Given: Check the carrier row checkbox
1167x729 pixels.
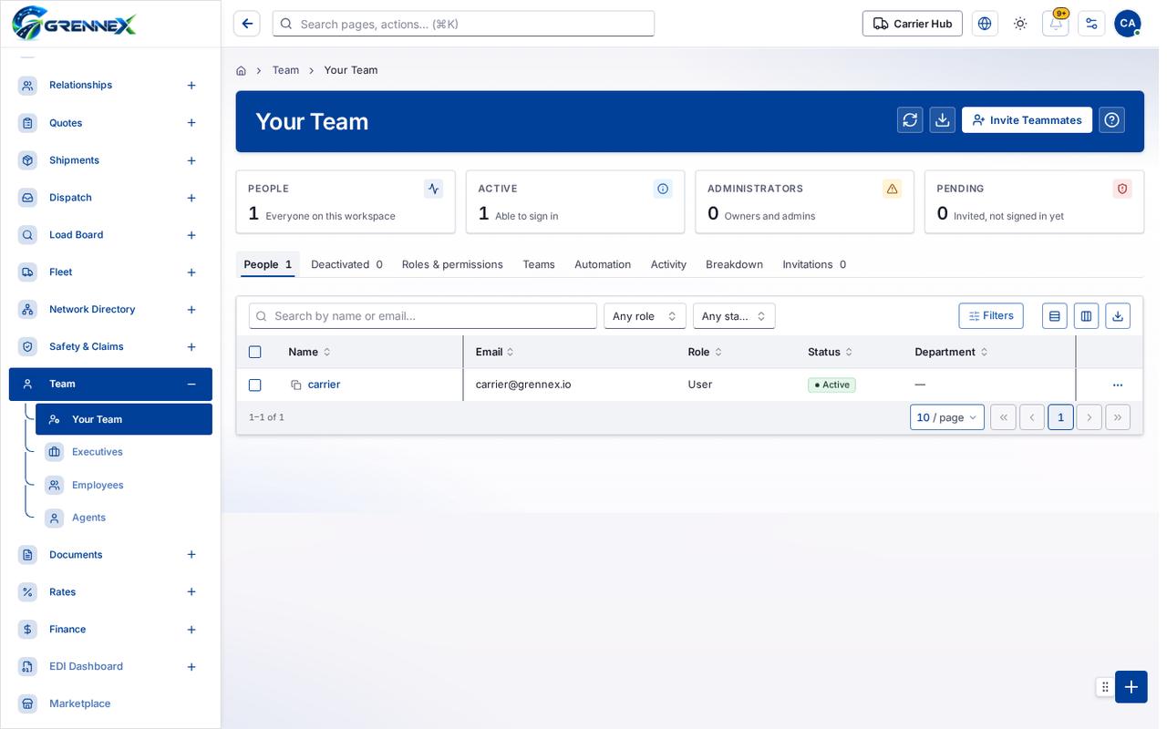Looking at the screenshot, I should [x=255, y=385].
